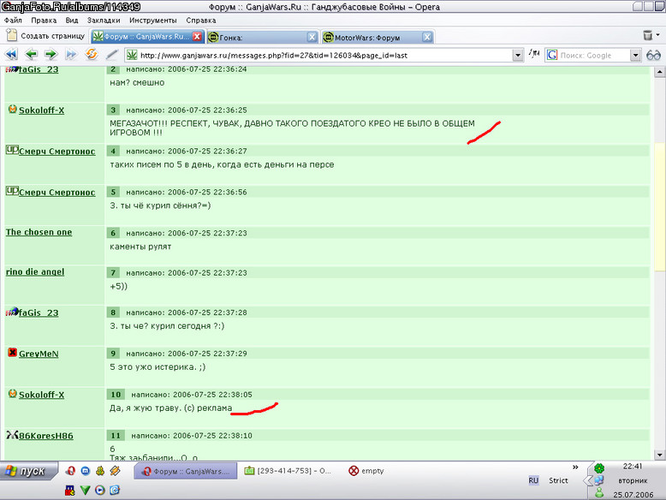Viewport: 666px width, 500px height.
Task: Click the Strict taskbar label
Action: (x=558, y=480)
